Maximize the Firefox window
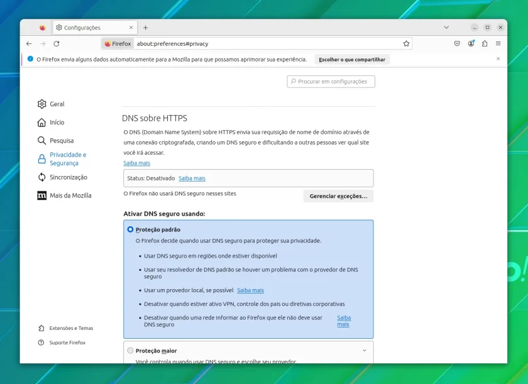 click(x=487, y=28)
